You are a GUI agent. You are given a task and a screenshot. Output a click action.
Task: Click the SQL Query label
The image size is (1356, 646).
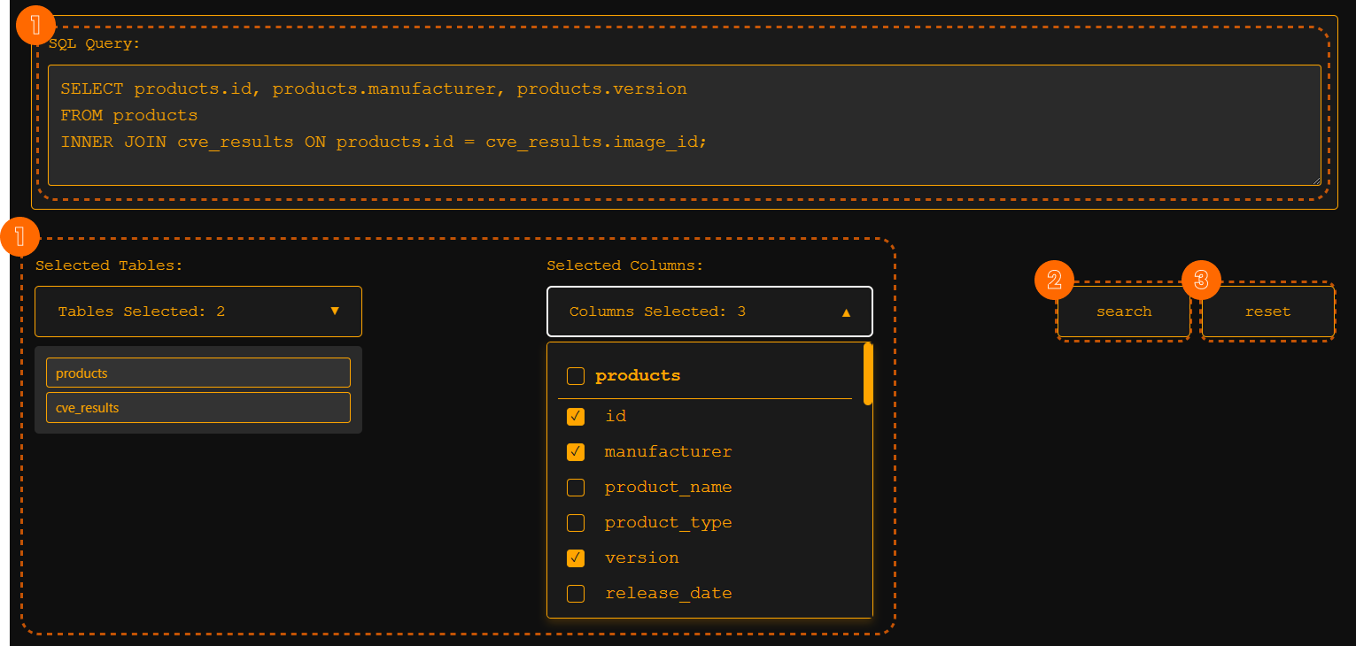(x=95, y=43)
